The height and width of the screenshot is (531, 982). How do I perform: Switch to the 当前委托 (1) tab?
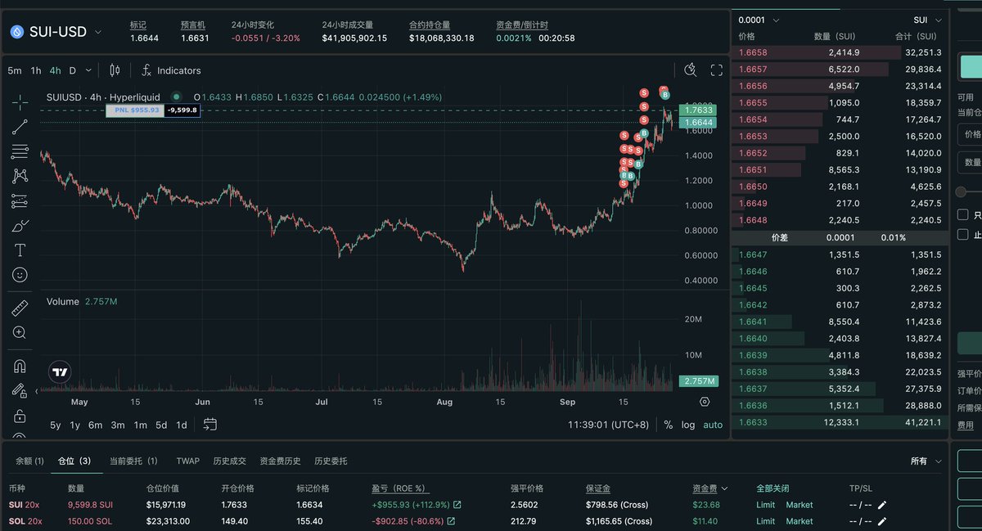coord(133,461)
